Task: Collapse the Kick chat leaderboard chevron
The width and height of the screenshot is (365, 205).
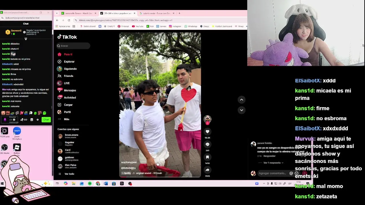Action: (26, 39)
